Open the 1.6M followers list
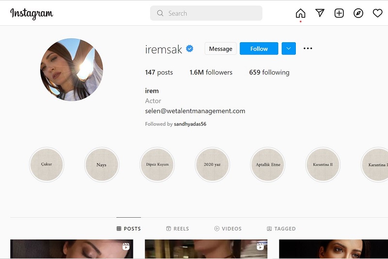388x259 pixels. 211,72
